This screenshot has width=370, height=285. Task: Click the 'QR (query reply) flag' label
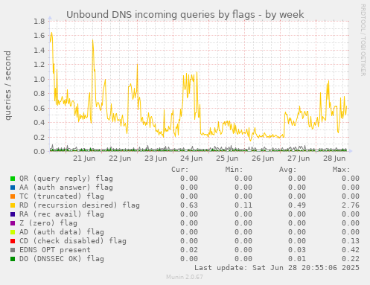(66, 179)
